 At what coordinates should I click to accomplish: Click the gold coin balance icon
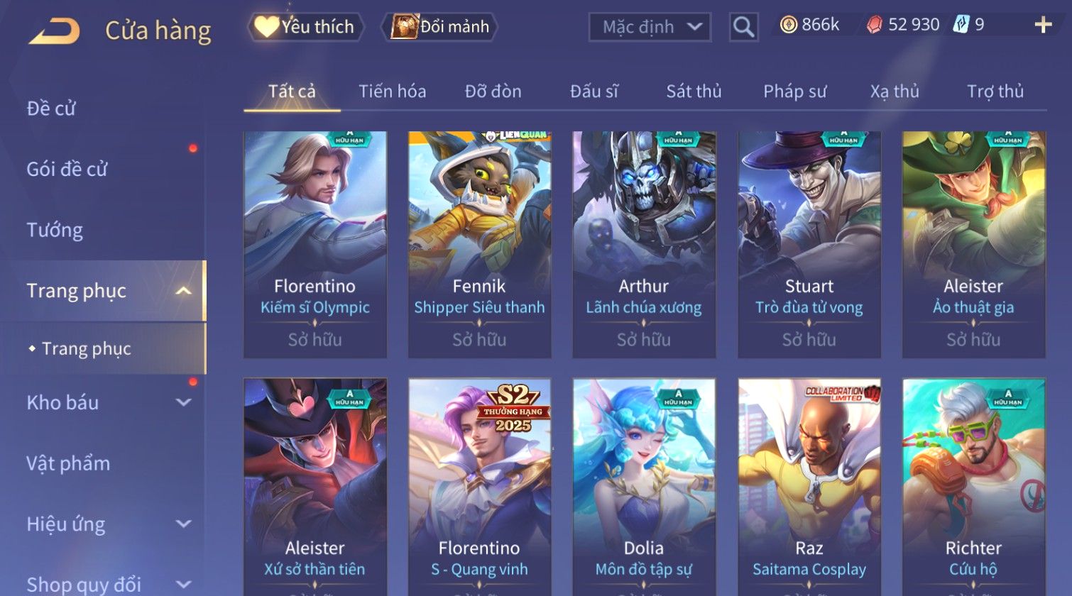pyautogui.click(x=788, y=25)
